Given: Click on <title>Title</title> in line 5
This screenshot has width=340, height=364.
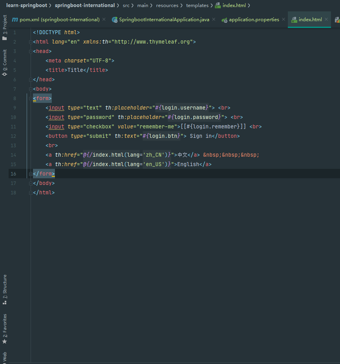Looking at the screenshot, I should 77,70.
